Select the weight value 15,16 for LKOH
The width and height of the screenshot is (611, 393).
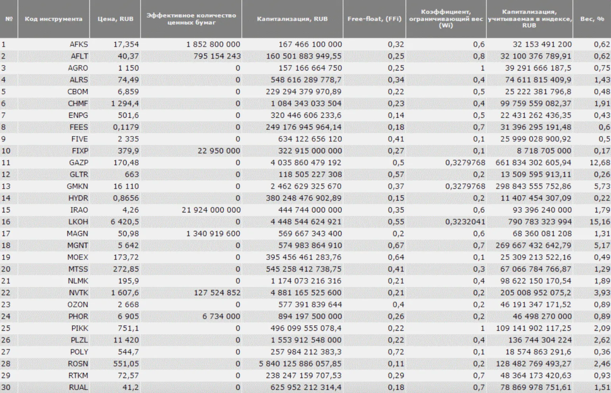coord(601,222)
